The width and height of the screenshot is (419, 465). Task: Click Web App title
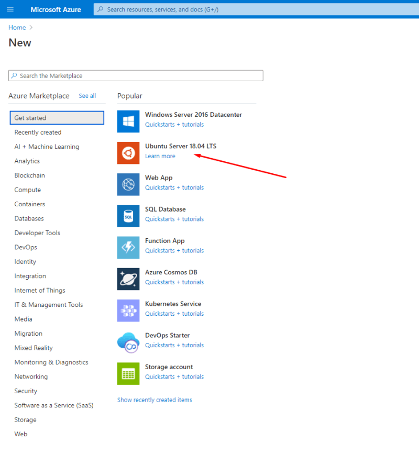click(159, 178)
